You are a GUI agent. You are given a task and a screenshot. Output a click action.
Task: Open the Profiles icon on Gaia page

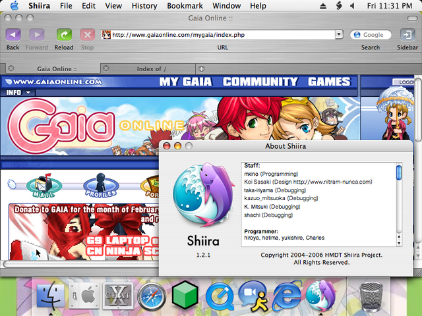click(x=101, y=186)
